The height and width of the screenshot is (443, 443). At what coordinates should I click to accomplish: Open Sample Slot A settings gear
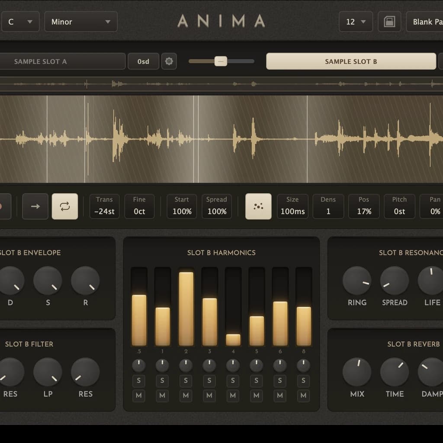pyautogui.click(x=169, y=61)
